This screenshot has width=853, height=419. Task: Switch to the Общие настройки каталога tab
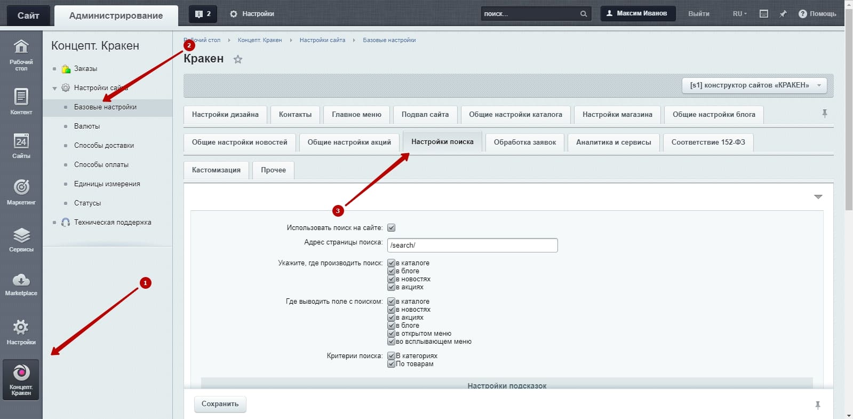515,114
